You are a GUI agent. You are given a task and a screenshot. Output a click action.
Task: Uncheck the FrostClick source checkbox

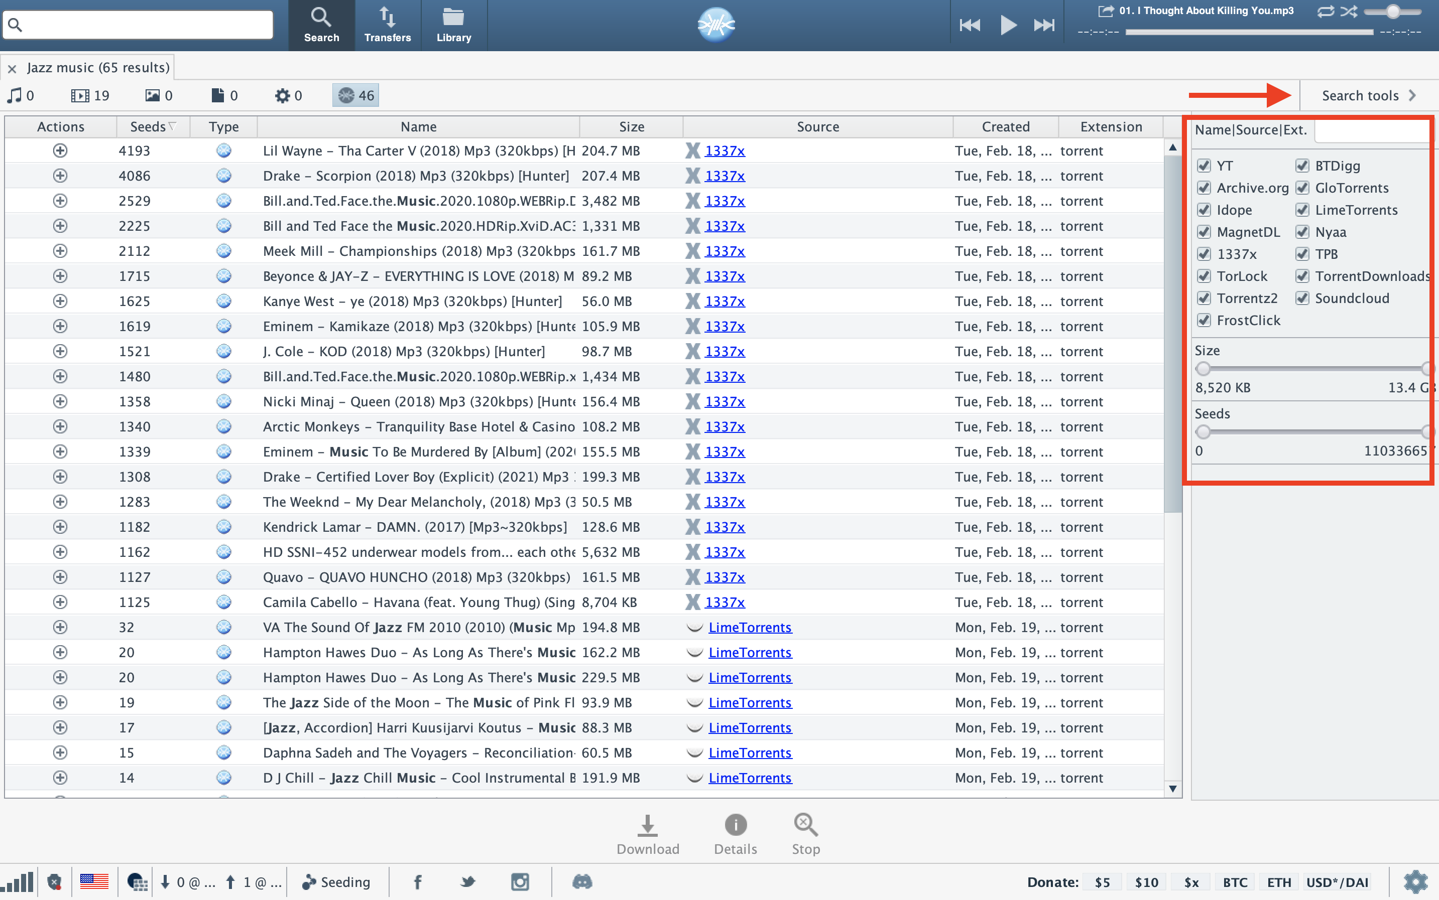tap(1204, 320)
